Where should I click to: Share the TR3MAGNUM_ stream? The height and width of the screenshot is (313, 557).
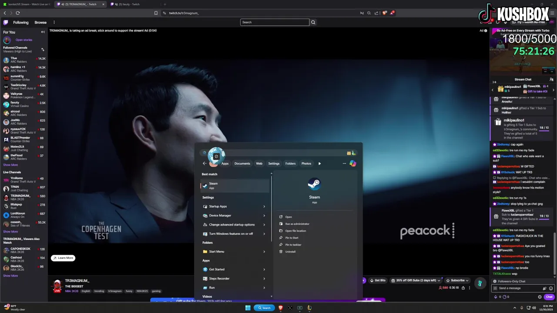coord(463,288)
